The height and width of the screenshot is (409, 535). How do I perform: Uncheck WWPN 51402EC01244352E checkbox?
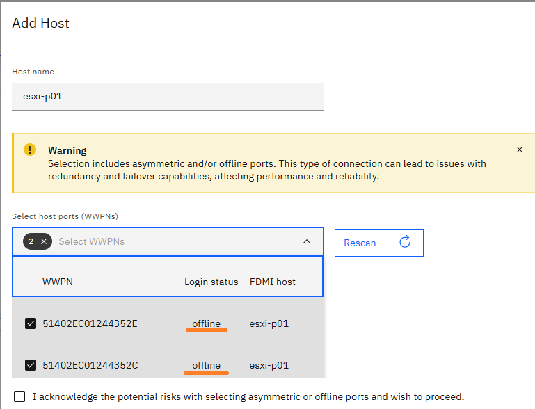[31, 323]
